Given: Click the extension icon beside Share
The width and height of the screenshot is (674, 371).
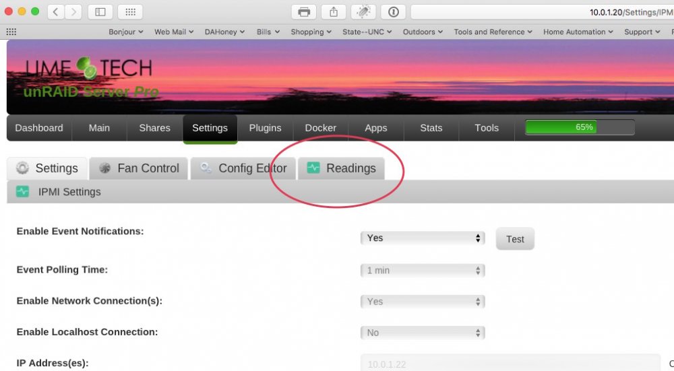Looking at the screenshot, I should pyautogui.click(x=363, y=12).
